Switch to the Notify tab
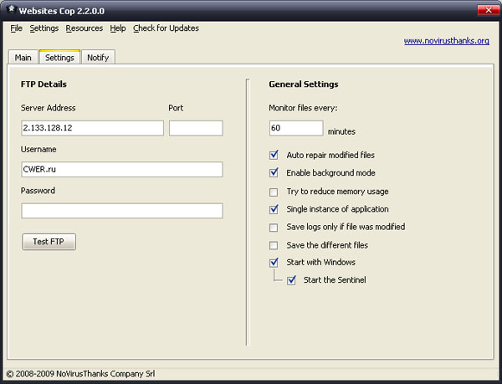This screenshot has height=384, width=502. coord(99,57)
